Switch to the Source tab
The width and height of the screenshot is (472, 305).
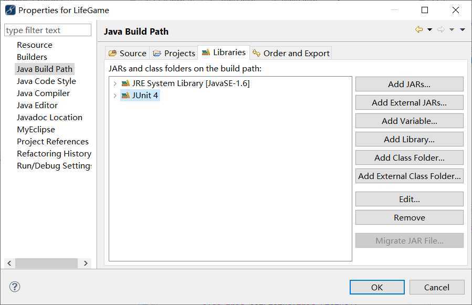(128, 54)
